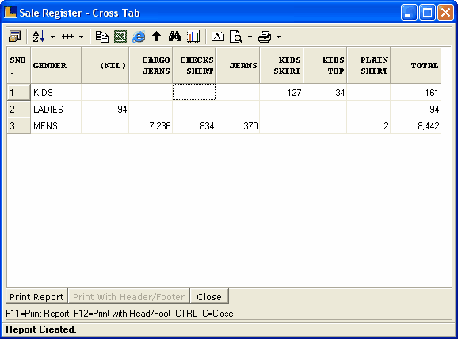Click the Print Report button
This screenshot has width=458, height=339.
(x=36, y=297)
